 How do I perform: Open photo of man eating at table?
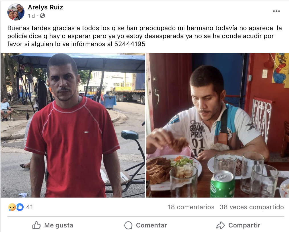[x=218, y=125]
